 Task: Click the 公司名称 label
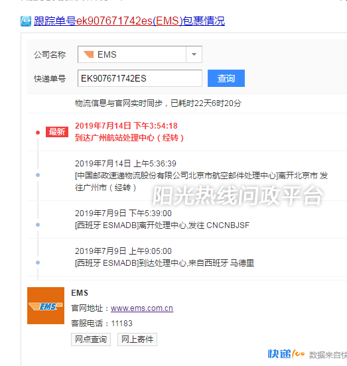[x=50, y=55]
